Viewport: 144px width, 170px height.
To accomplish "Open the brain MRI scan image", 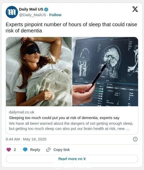I will 105,71.
